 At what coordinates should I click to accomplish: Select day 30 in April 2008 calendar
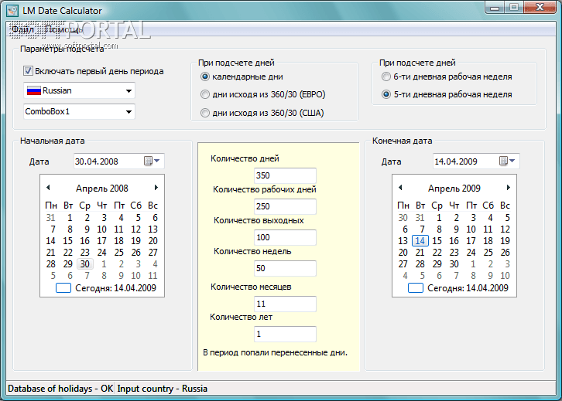(x=85, y=264)
